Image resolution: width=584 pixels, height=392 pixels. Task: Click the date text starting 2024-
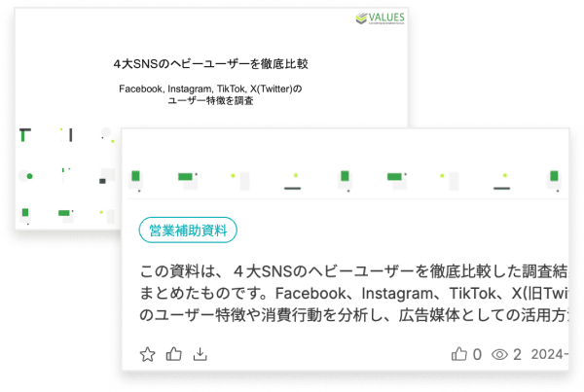pyautogui.click(x=549, y=354)
